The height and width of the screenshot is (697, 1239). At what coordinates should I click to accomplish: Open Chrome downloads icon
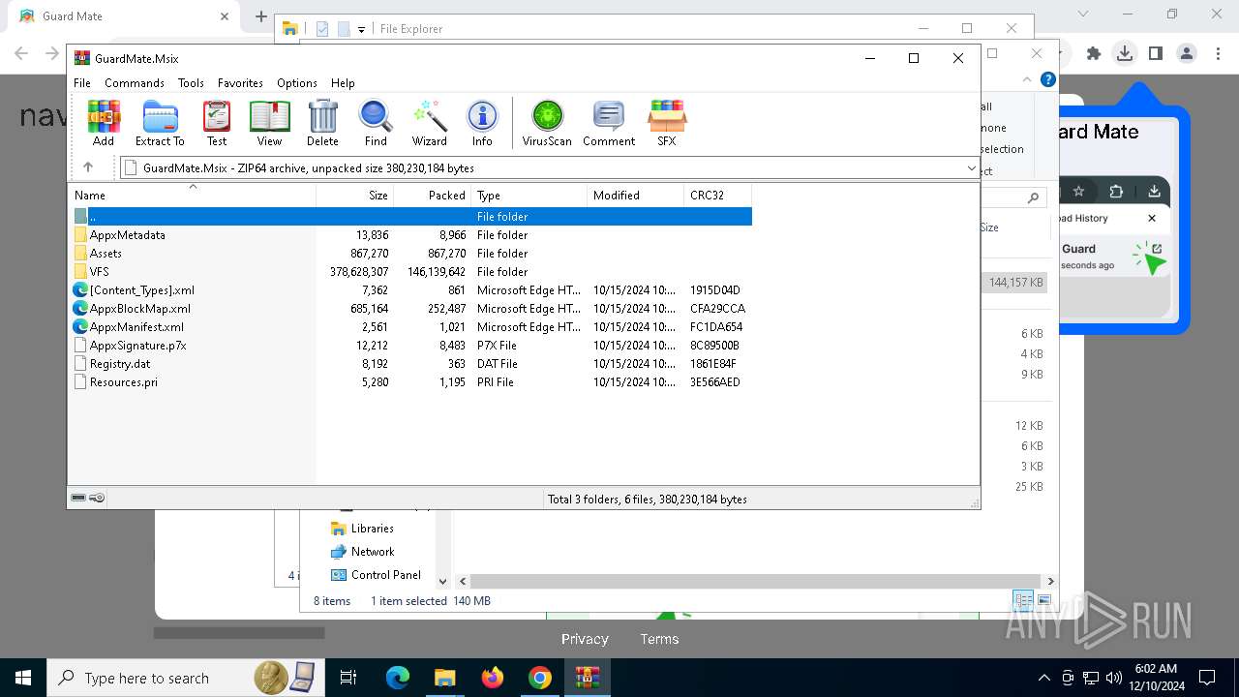pos(1124,54)
